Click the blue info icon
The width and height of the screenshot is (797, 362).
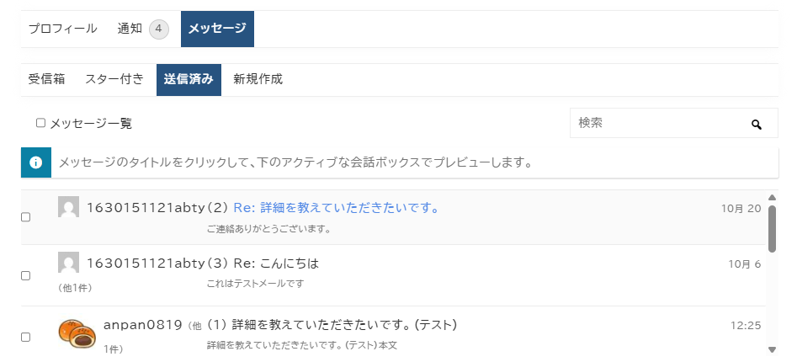pyautogui.click(x=36, y=162)
